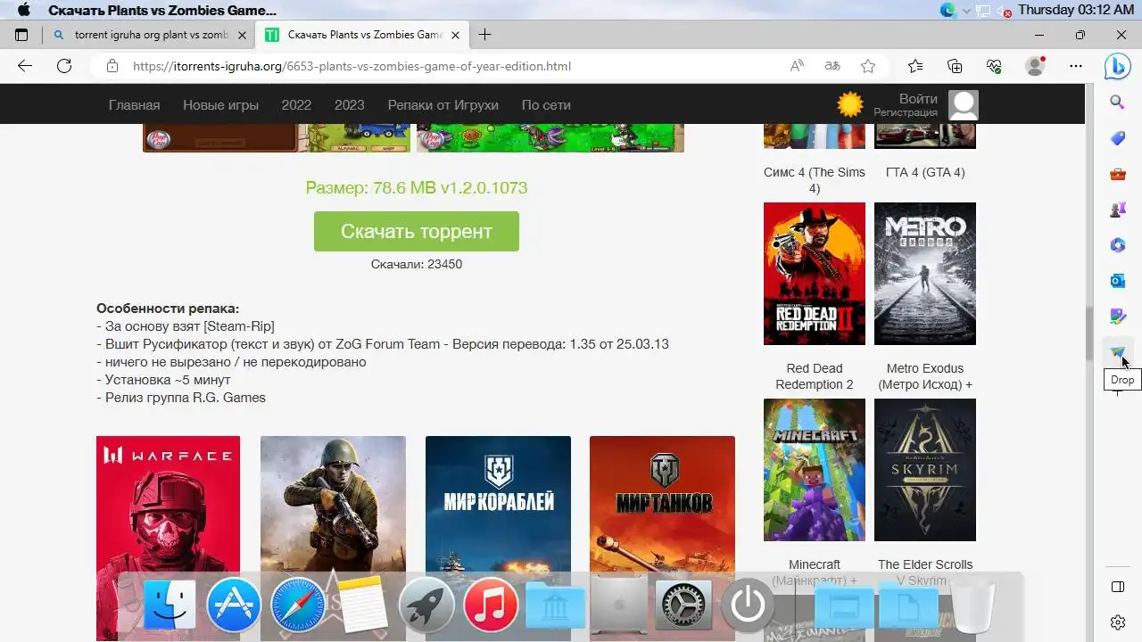Open Music app in the dock
Viewport: 1142px width, 642px height.
[x=491, y=605]
